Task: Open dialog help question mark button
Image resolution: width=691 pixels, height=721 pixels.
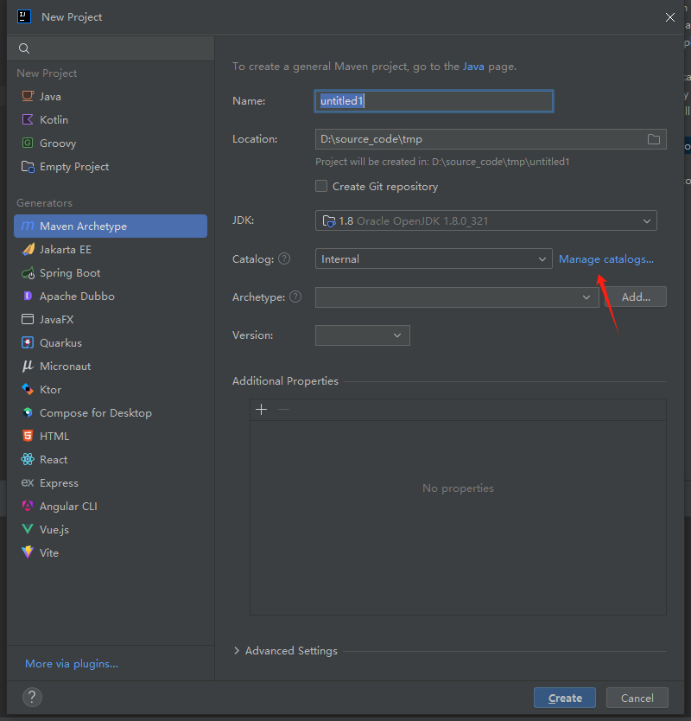Action: coord(32,697)
